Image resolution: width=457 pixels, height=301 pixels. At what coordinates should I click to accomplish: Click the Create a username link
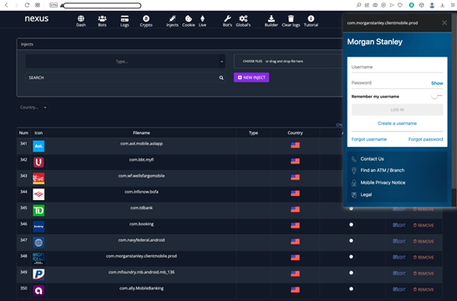pyautogui.click(x=397, y=123)
